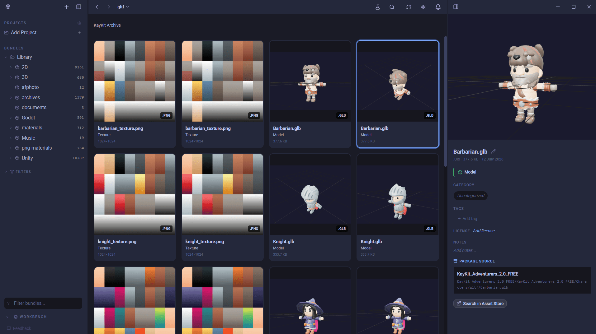Open first Barbarian.glb model card
The height and width of the screenshot is (334, 596).
310,94
